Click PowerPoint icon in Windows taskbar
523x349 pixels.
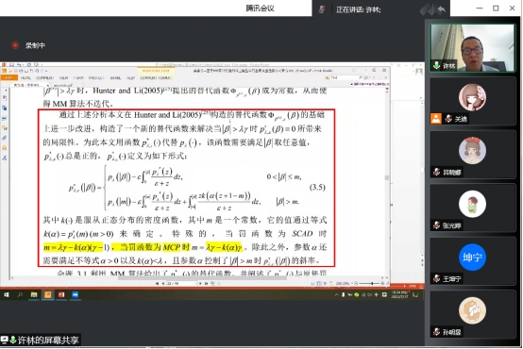pos(61,294)
